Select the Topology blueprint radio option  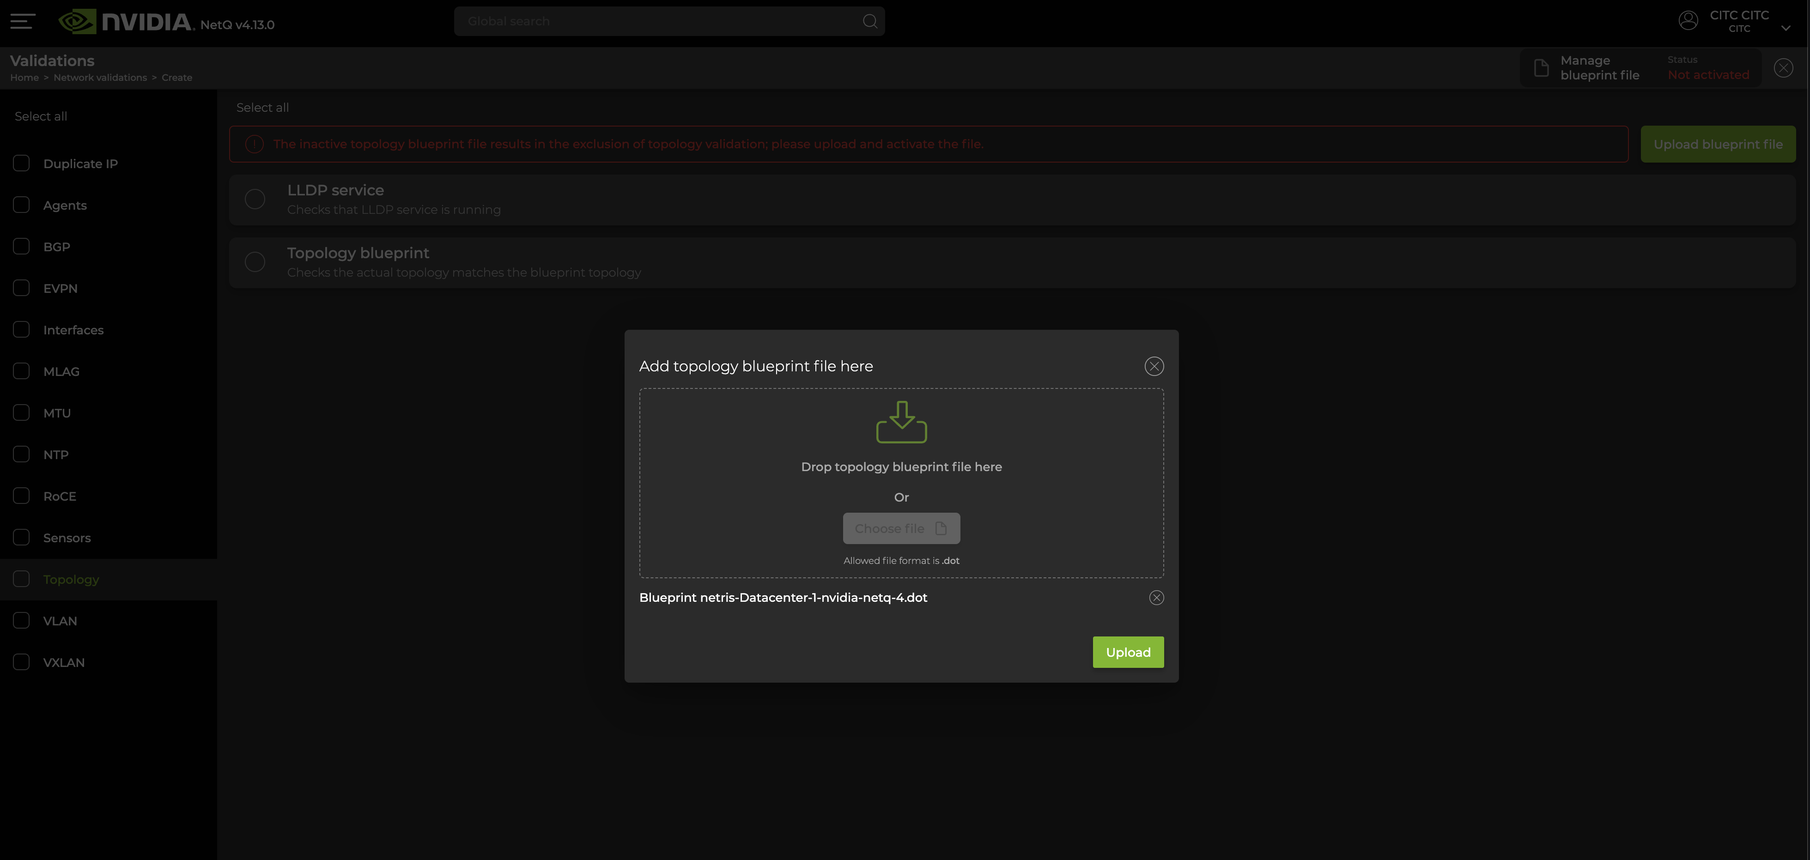(255, 262)
